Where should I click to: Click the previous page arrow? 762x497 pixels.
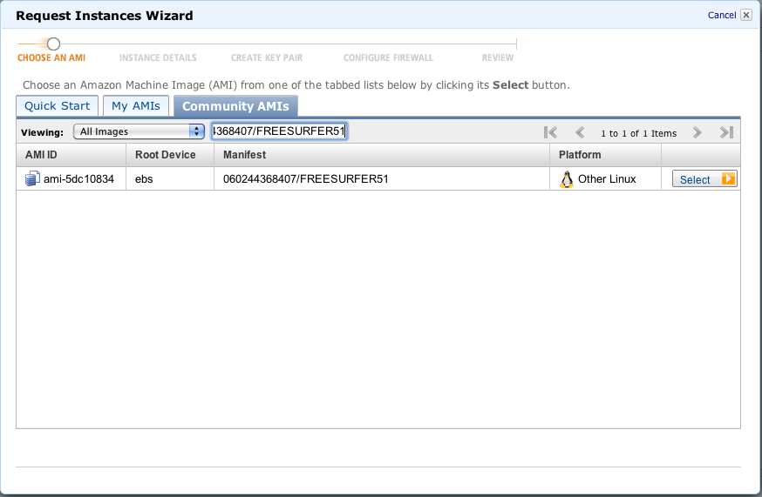(x=580, y=132)
